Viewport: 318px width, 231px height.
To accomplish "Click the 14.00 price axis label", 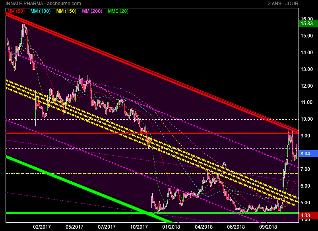I will click(x=306, y=53).
